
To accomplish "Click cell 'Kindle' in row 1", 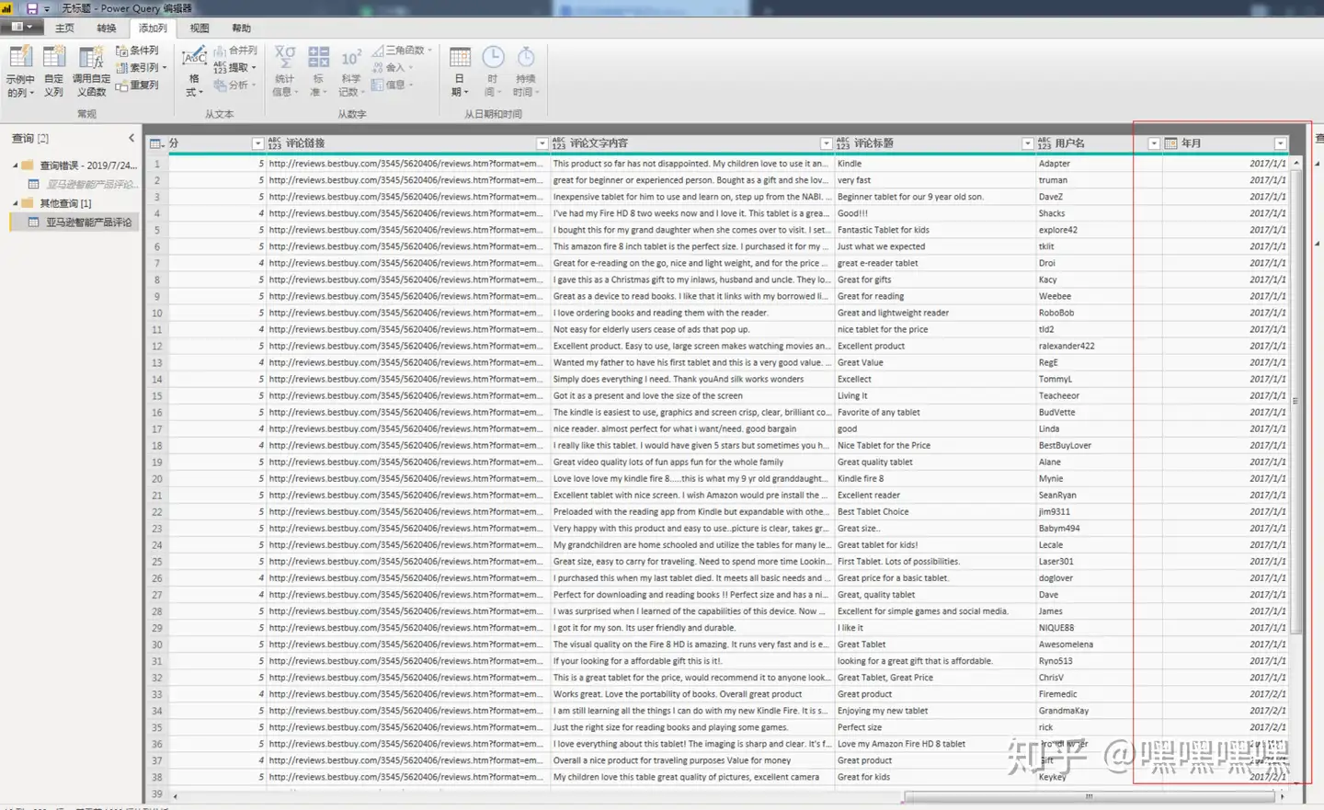I will 934,164.
